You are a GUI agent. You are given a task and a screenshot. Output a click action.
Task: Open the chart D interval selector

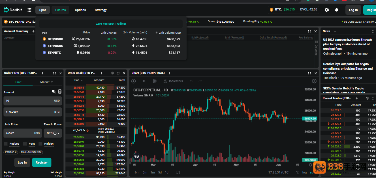tap(144, 81)
